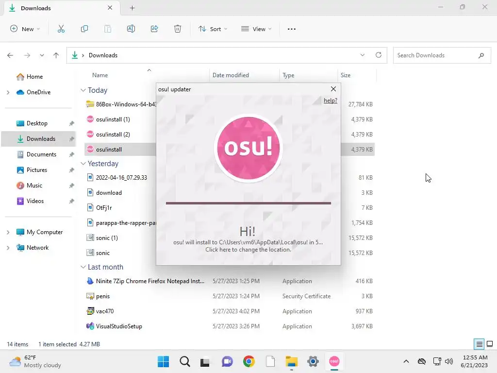Screen dimensions: 497x373
Task: Collapse the Yesterday group
Action: click(x=83, y=164)
